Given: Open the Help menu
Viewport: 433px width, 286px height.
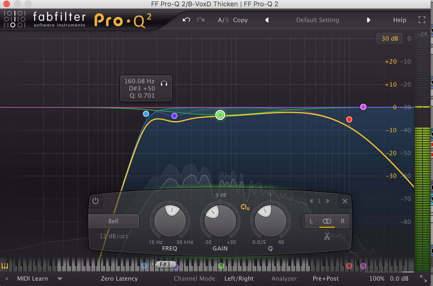Looking at the screenshot, I should (x=399, y=20).
